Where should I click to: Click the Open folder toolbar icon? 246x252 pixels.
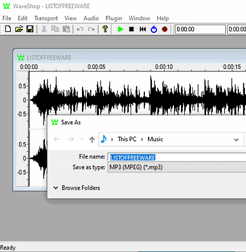click(x=19, y=29)
